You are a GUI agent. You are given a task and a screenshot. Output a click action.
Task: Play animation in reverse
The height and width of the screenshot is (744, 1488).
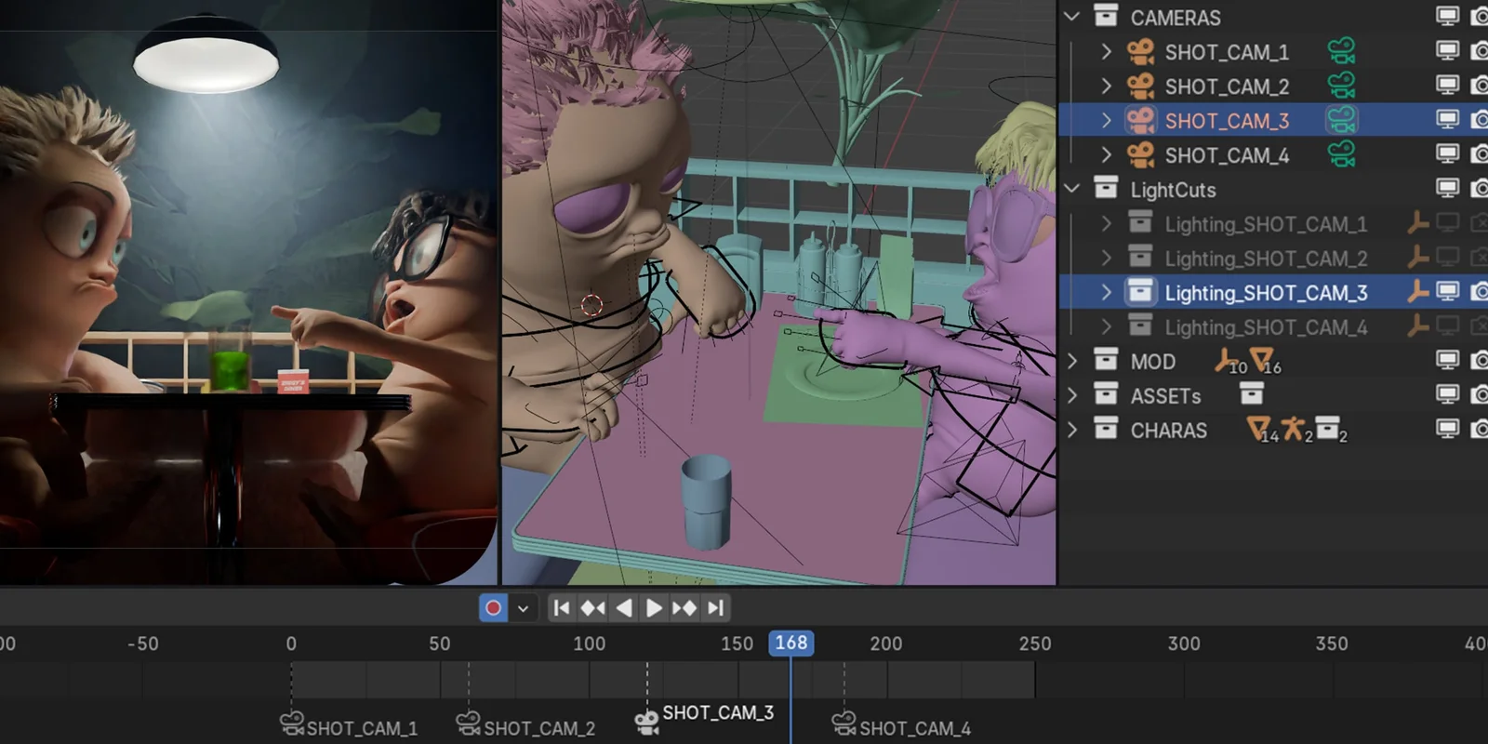click(x=624, y=608)
